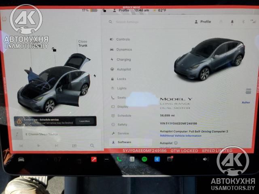Viewport: 259px width, 194px height.
Task: Toggle the car lock padlock icon
Action: coord(54,50)
